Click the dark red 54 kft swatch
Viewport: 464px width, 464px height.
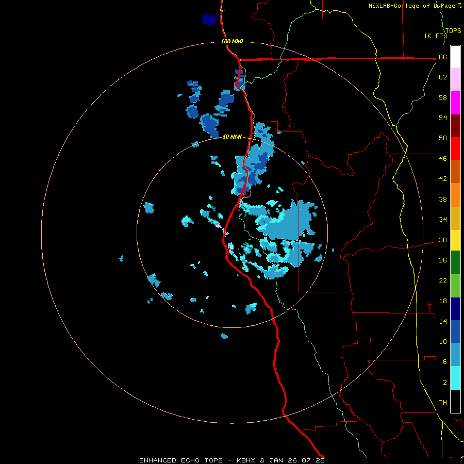455,126
